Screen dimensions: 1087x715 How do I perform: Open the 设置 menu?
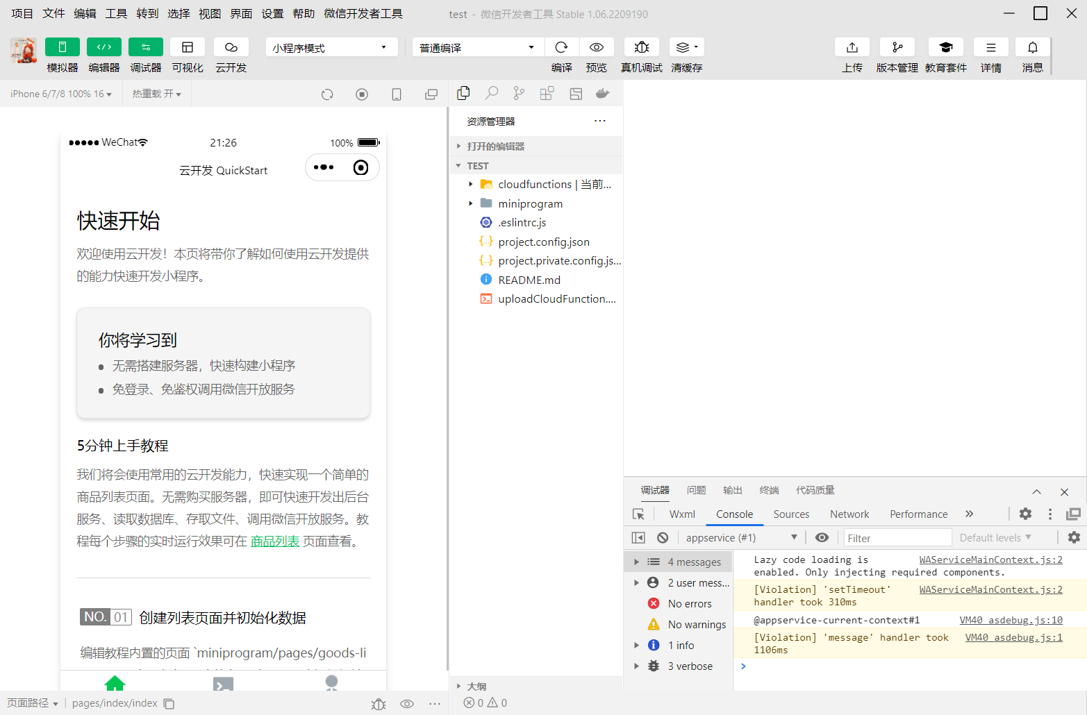[272, 14]
